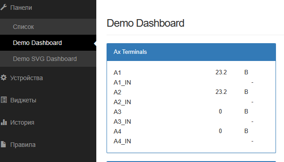
Task: Click the list icon beside Виджеты
Action: (x=4, y=100)
